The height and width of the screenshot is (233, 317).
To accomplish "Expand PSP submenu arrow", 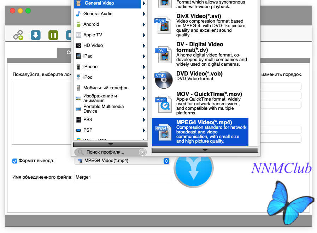I will [144, 130].
